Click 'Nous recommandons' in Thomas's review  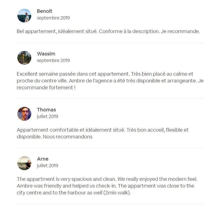click(x=68, y=137)
